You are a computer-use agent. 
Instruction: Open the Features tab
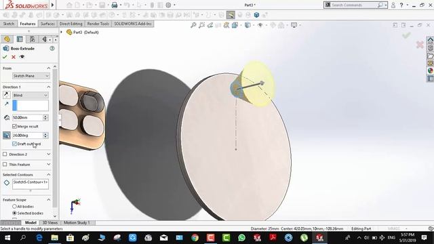coord(28,24)
